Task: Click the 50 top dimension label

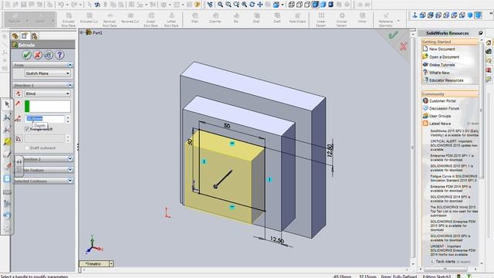Action: click(x=227, y=126)
